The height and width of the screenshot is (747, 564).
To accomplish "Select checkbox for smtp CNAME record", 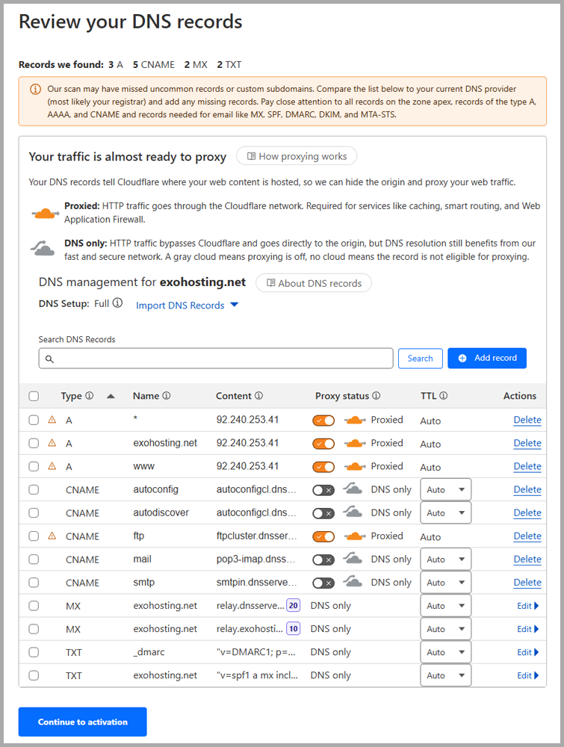I will click(34, 583).
